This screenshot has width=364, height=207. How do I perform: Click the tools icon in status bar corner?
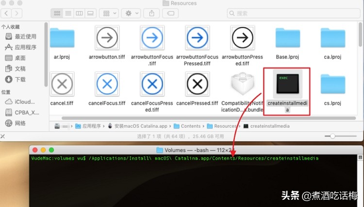click(2, 137)
